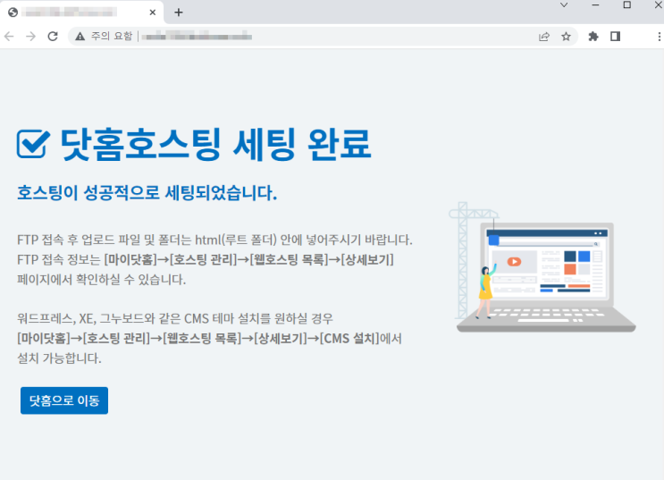The image size is (664, 480).
Task: Click the browser forward arrow
Action: point(30,37)
